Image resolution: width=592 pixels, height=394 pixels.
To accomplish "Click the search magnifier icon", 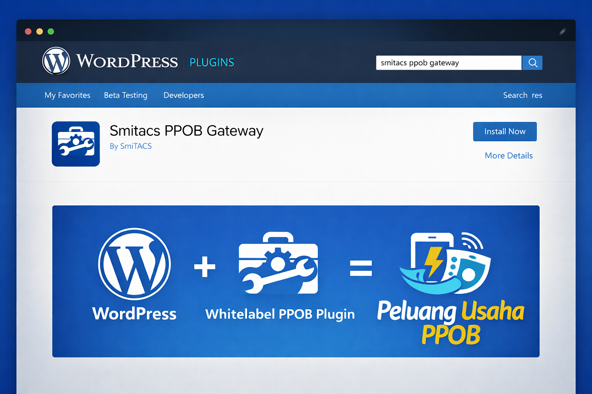I will point(531,63).
